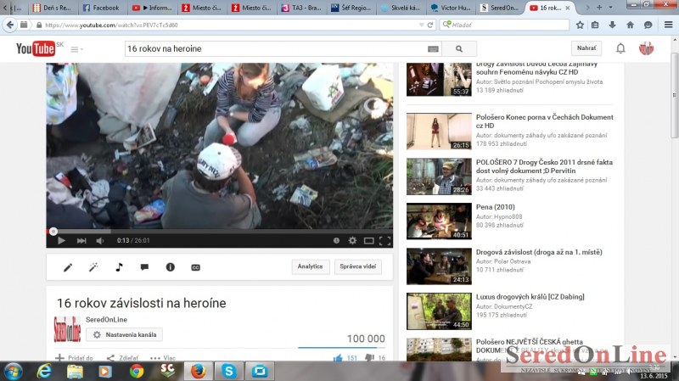The width and height of the screenshot is (679, 381).
Task: Play the video
Action: tap(61, 241)
